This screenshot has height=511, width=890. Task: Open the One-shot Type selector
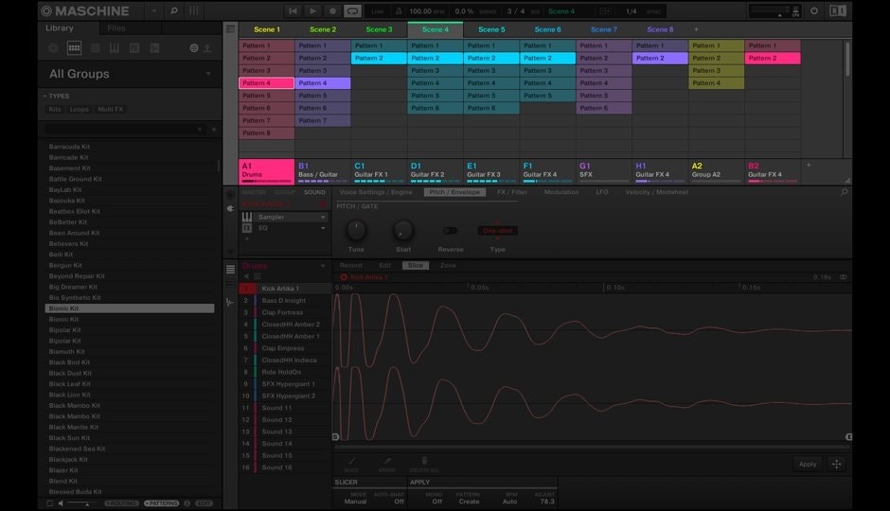click(x=498, y=231)
